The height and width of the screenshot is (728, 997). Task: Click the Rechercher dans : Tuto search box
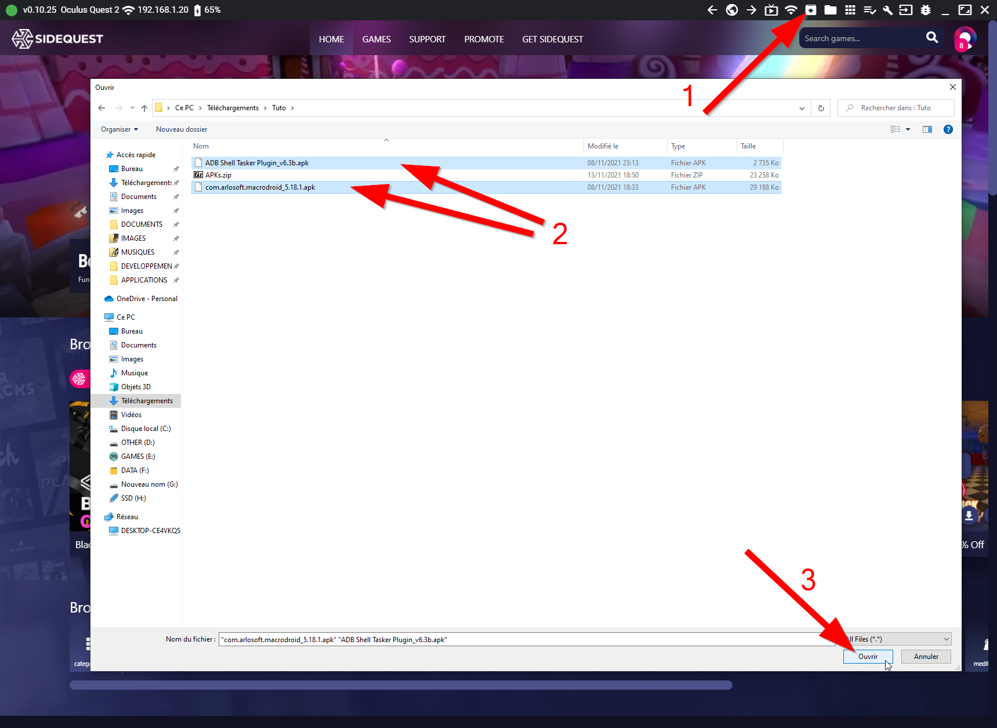pyautogui.click(x=896, y=108)
